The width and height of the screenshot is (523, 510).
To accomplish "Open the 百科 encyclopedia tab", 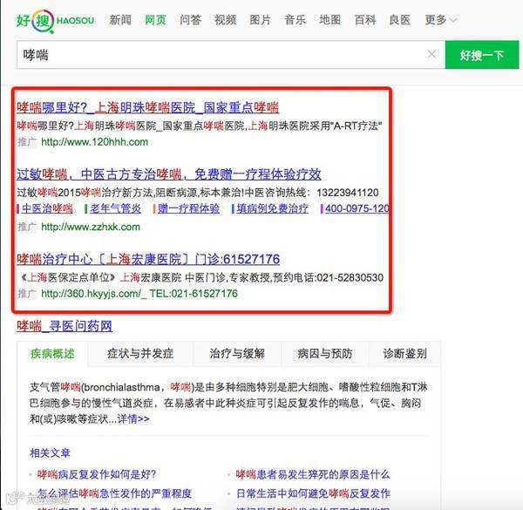I will click(x=365, y=20).
